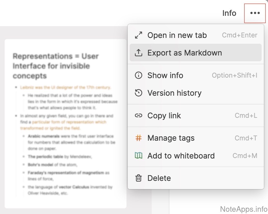This screenshot has width=268, height=214.
Task: Select Manage tags option
Action: [x=171, y=138]
